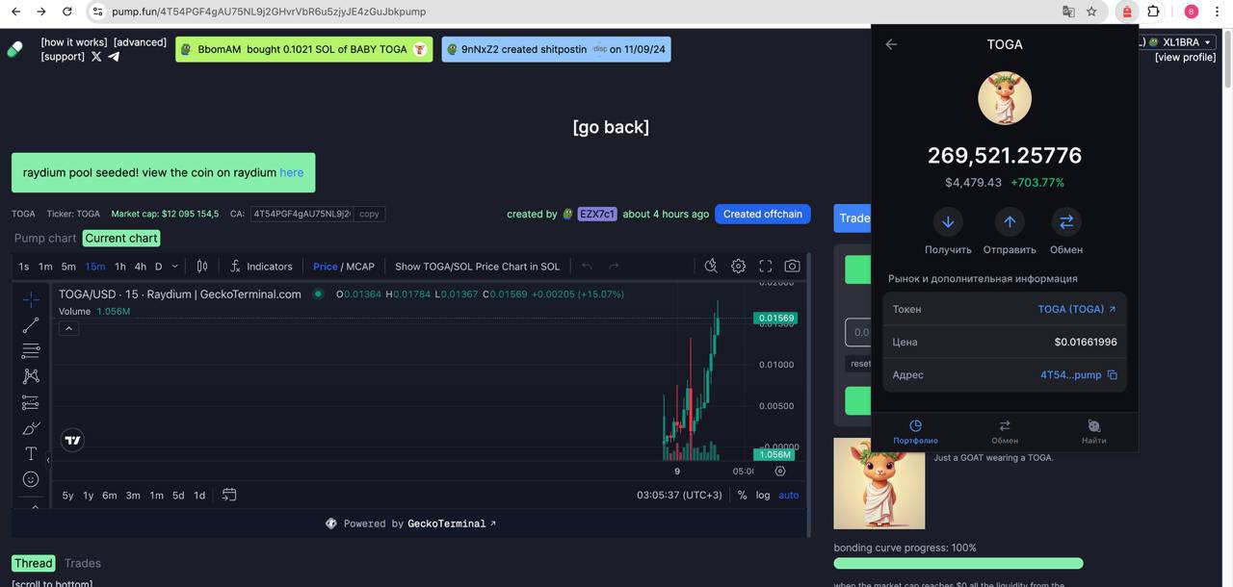The image size is (1233, 587).
Task: Open TOGA (TOGA) token link in wallet
Action: (x=1077, y=309)
